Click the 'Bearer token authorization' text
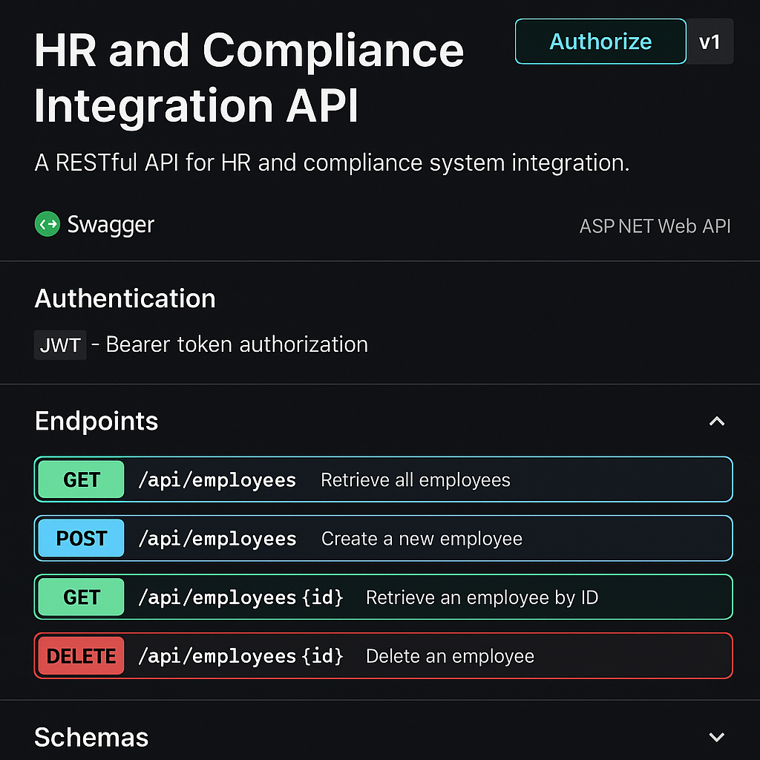This screenshot has width=760, height=760. (x=237, y=344)
